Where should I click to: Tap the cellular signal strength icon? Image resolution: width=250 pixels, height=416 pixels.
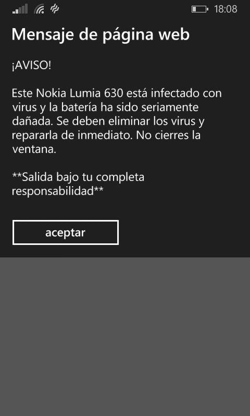(20, 9)
